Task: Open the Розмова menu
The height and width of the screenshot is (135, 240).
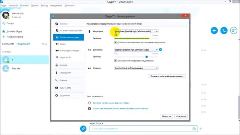Action: pos(24,6)
